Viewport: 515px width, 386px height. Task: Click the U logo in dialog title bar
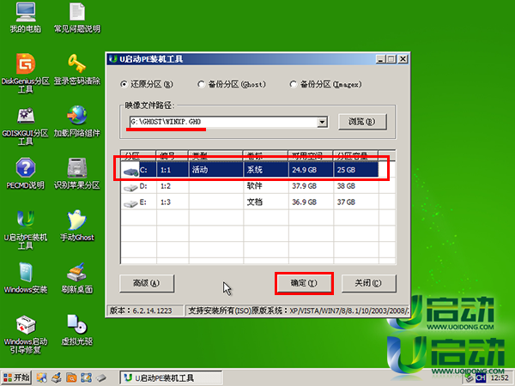(x=113, y=59)
